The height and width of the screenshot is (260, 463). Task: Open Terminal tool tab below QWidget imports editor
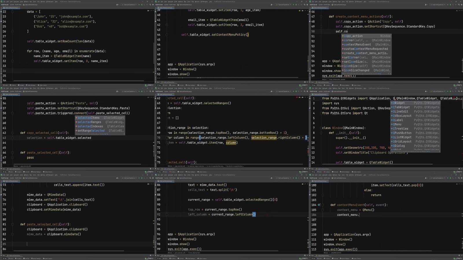tap(335, 172)
